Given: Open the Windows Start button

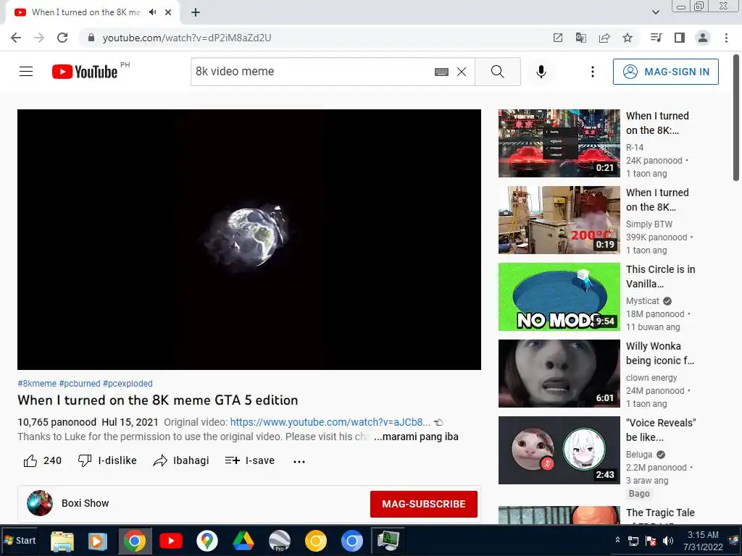Looking at the screenshot, I should pyautogui.click(x=20, y=540).
